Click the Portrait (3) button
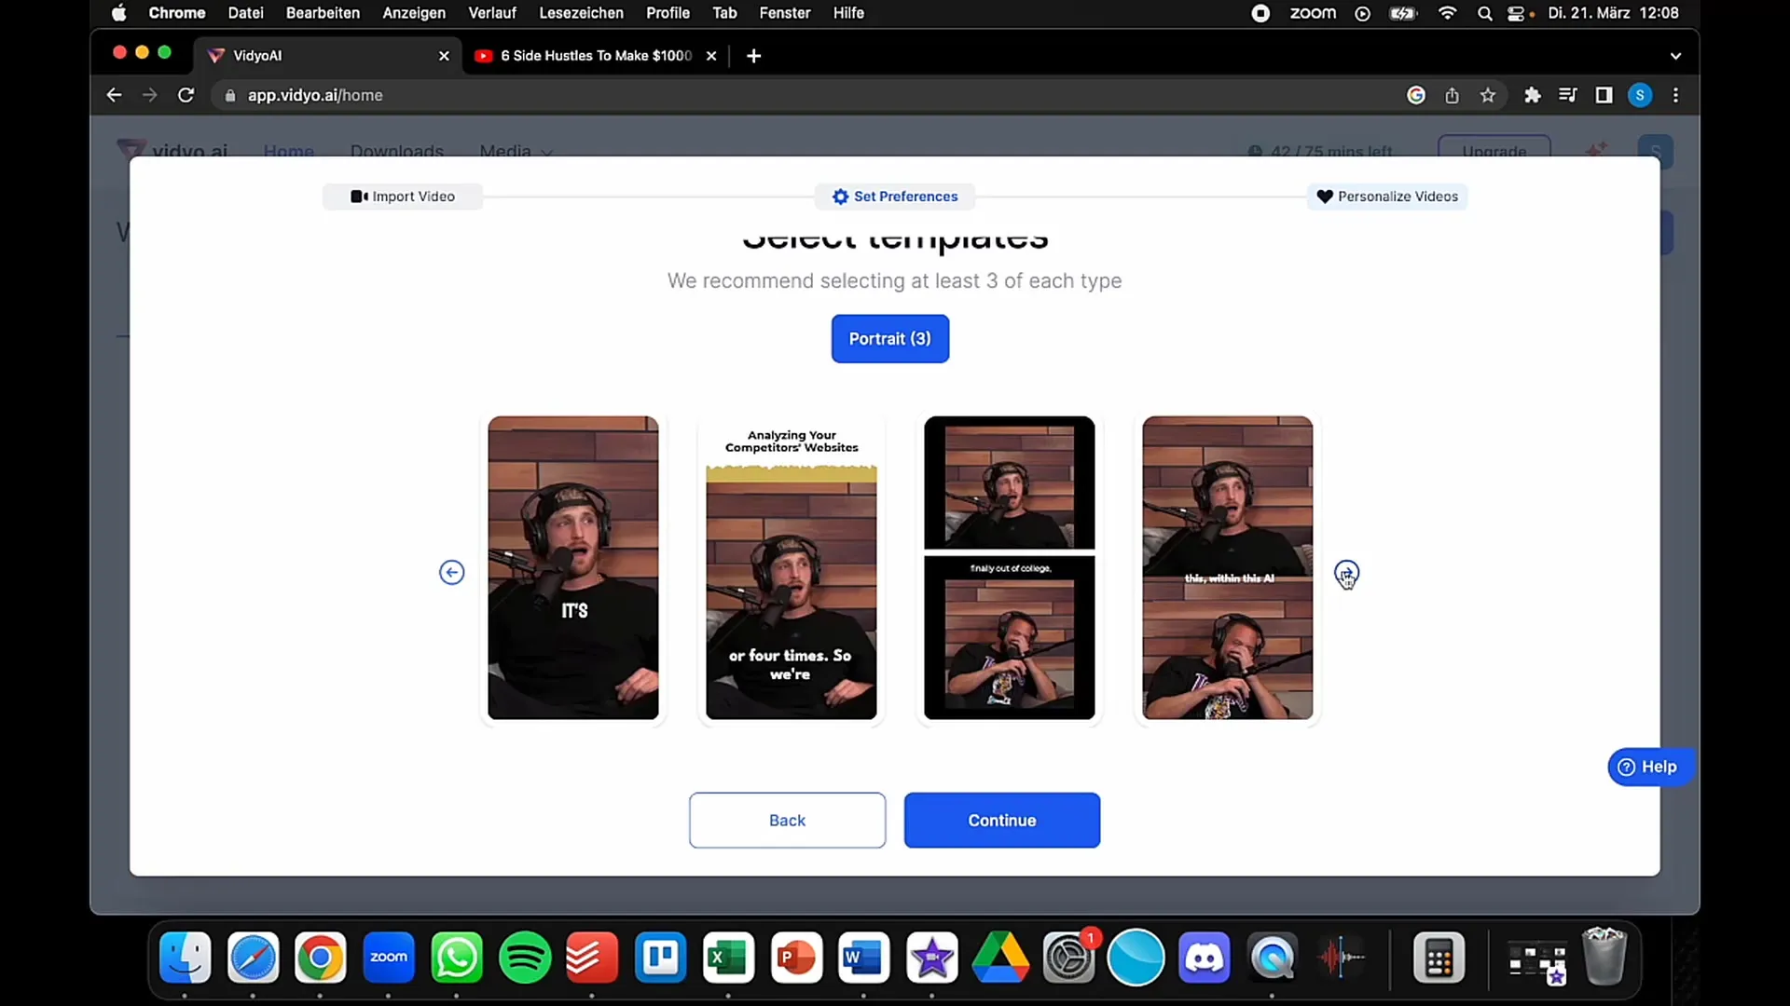The width and height of the screenshot is (1790, 1006). pos(890,339)
